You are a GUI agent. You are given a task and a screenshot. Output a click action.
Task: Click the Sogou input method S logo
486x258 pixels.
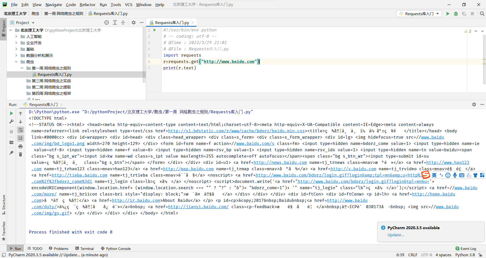[x=426, y=175]
